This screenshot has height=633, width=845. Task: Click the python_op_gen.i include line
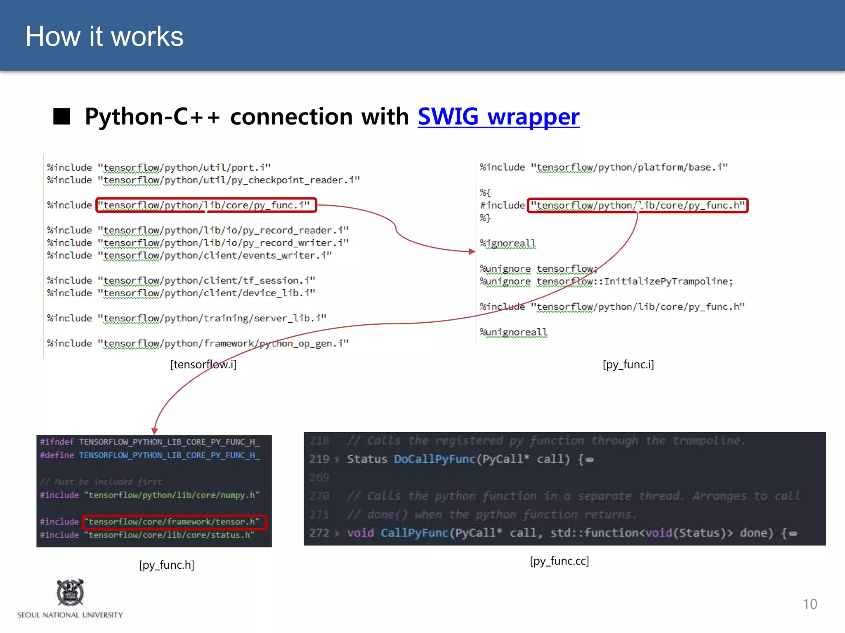point(198,343)
